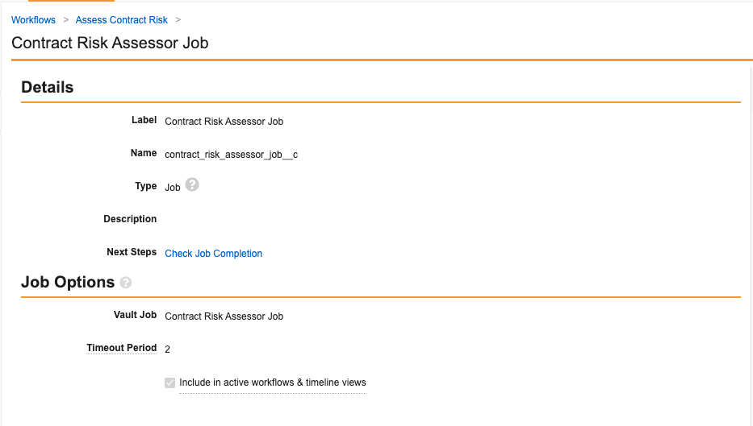
Task: Click the Vault Job field label
Action: (x=136, y=315)
